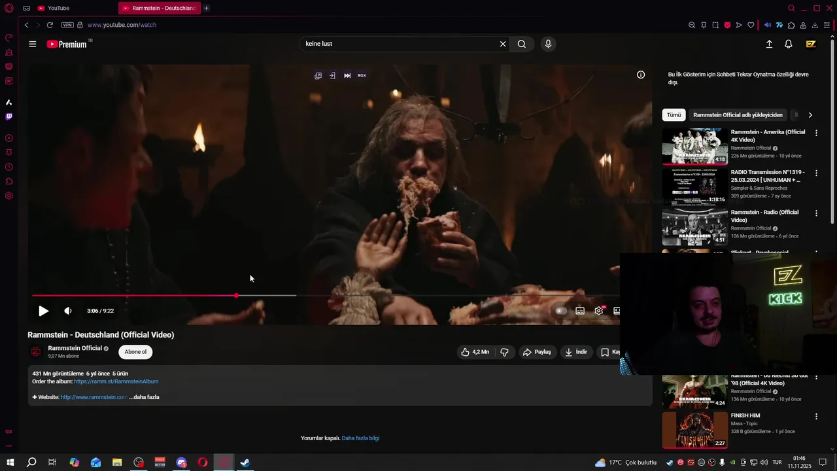Open the Settings gear in the sidebar
Viewport: 837px width, 471px height.
click(9, 196)
